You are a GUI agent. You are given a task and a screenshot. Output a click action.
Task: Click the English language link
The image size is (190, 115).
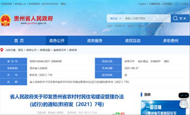click(x=142, y=4)
